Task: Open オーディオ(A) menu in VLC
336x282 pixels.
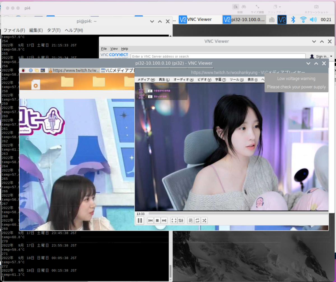Action: [183, 80]
